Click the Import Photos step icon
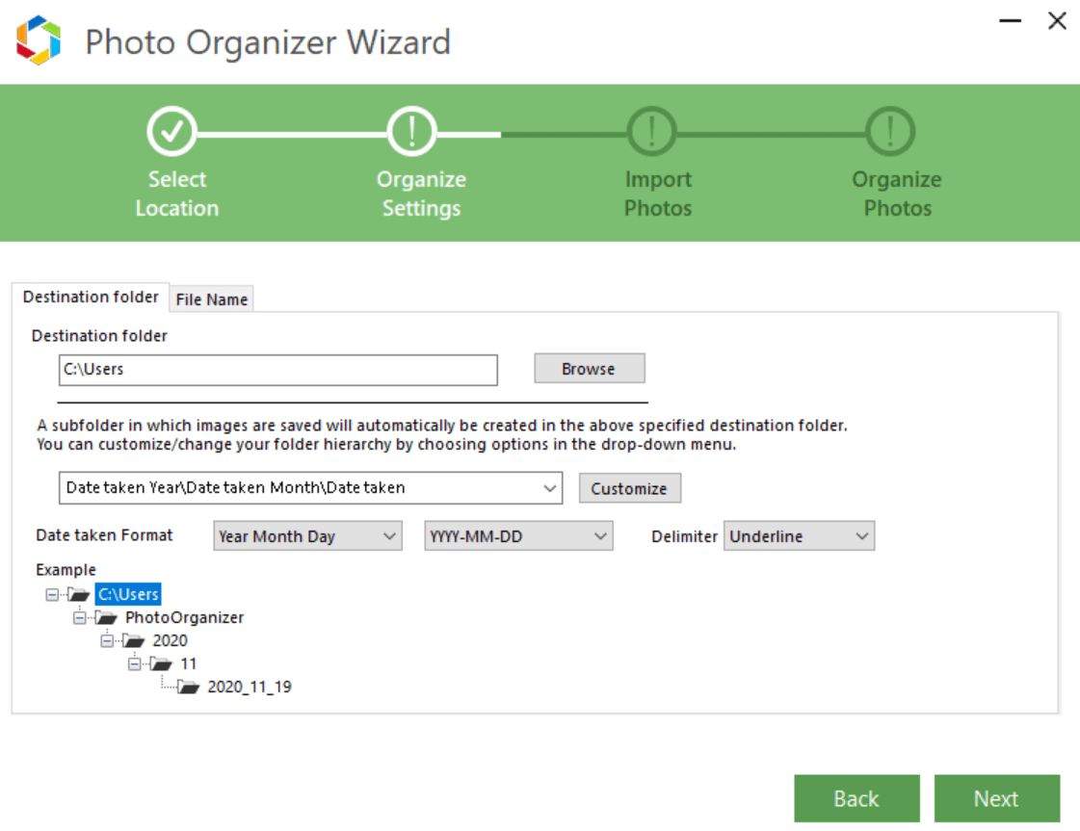1080x831 pixels. pos(651,131)
